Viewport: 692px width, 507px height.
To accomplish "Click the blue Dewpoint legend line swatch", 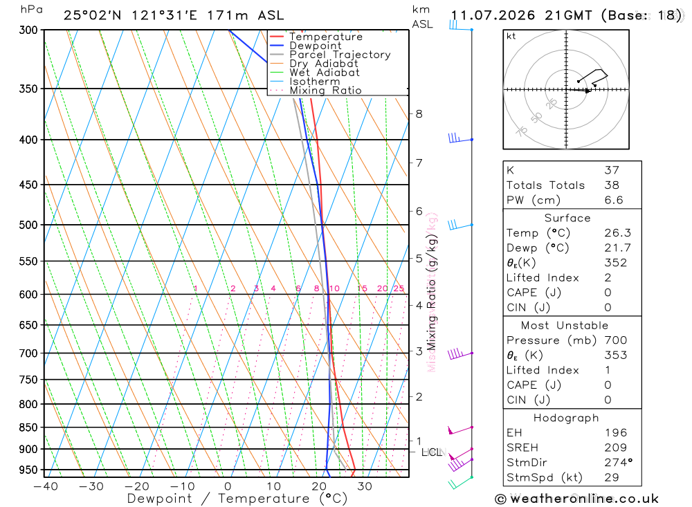I will click(x=277, y=46).
